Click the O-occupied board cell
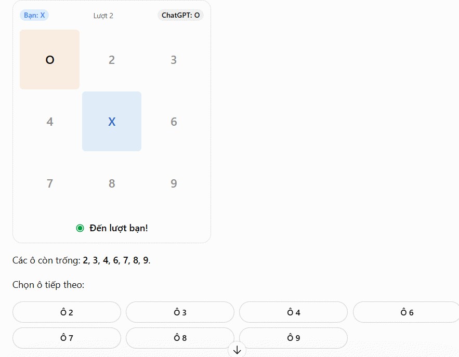Screen dimensions: 459x357 coord(50,59)
